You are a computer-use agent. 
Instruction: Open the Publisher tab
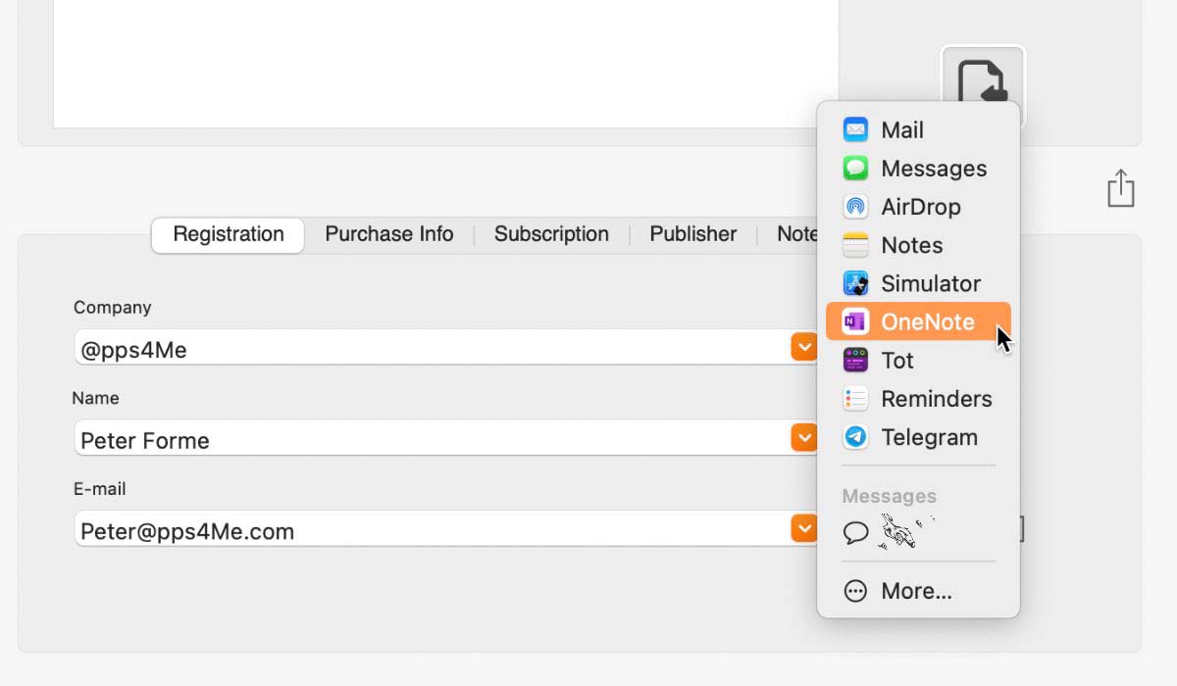coord(693,234)
